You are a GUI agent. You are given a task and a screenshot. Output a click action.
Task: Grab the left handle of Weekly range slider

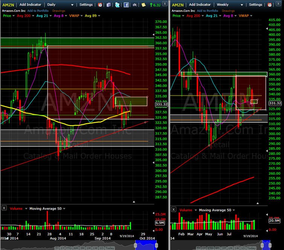[262, 245]
